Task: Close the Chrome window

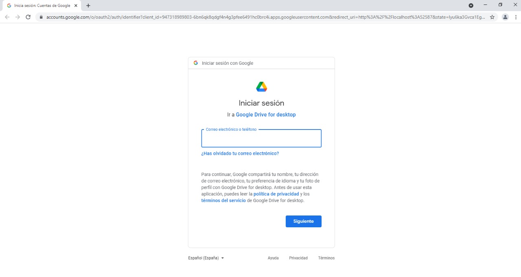Action: click(515, 5)
